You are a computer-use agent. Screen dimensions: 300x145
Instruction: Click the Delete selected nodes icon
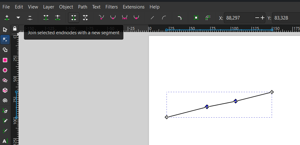pos(30,18)
